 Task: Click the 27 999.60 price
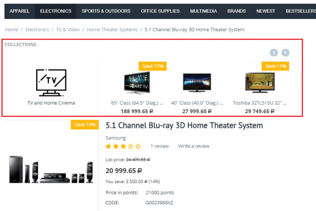197,111
